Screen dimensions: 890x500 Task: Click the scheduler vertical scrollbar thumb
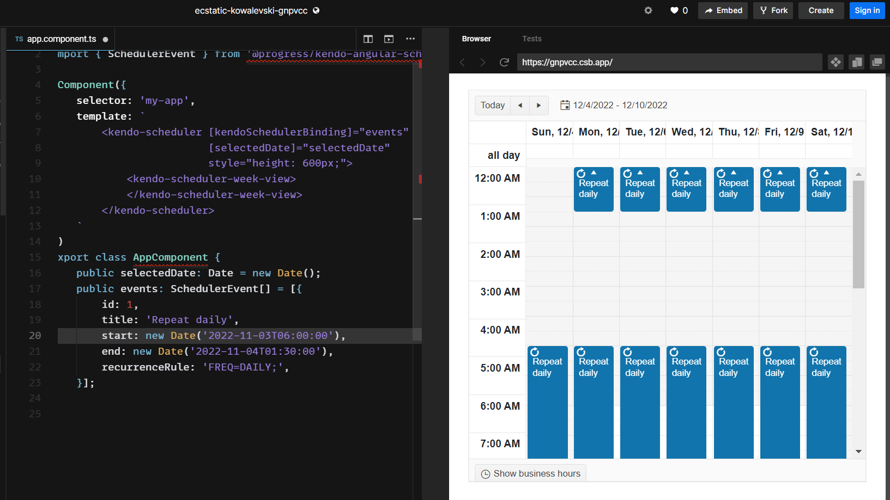858,234
